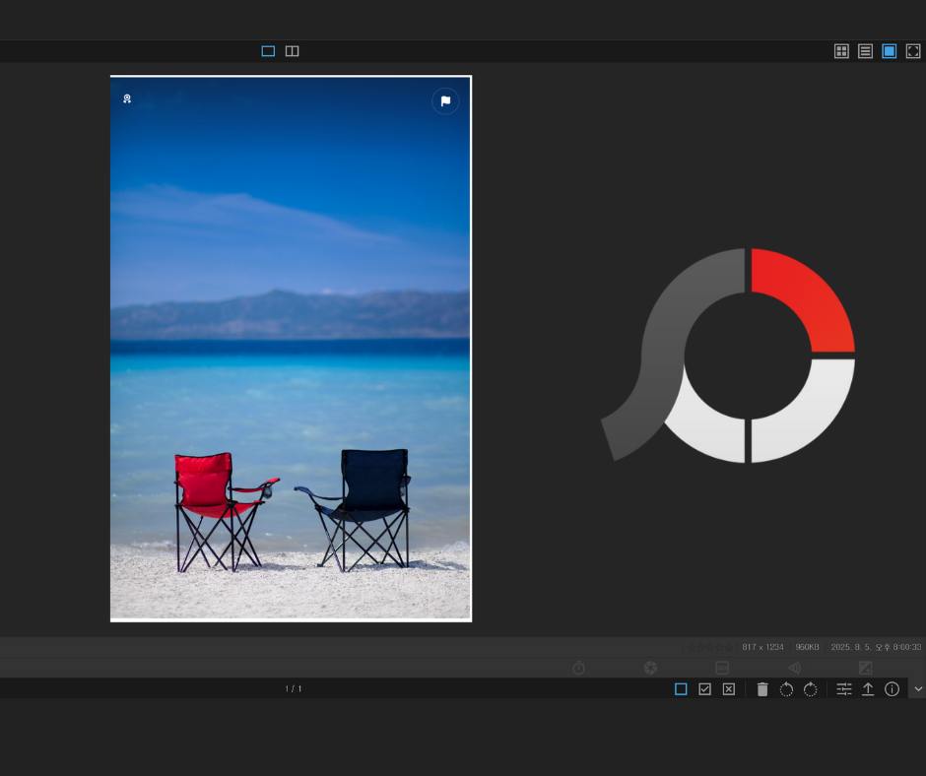Click the 950KB file size text

click(x=807, y=647)
